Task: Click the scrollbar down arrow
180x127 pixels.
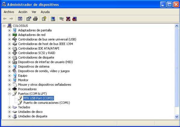Action: pos(177,117)
